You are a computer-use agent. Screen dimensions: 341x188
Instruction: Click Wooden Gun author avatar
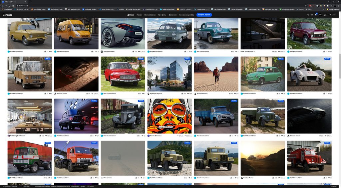point(102,178)
